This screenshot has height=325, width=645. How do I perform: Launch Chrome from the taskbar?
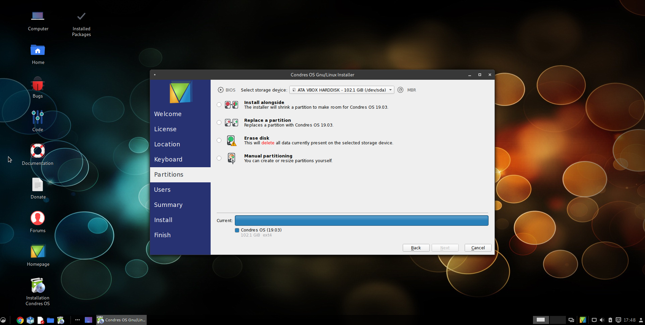[20, 320]
